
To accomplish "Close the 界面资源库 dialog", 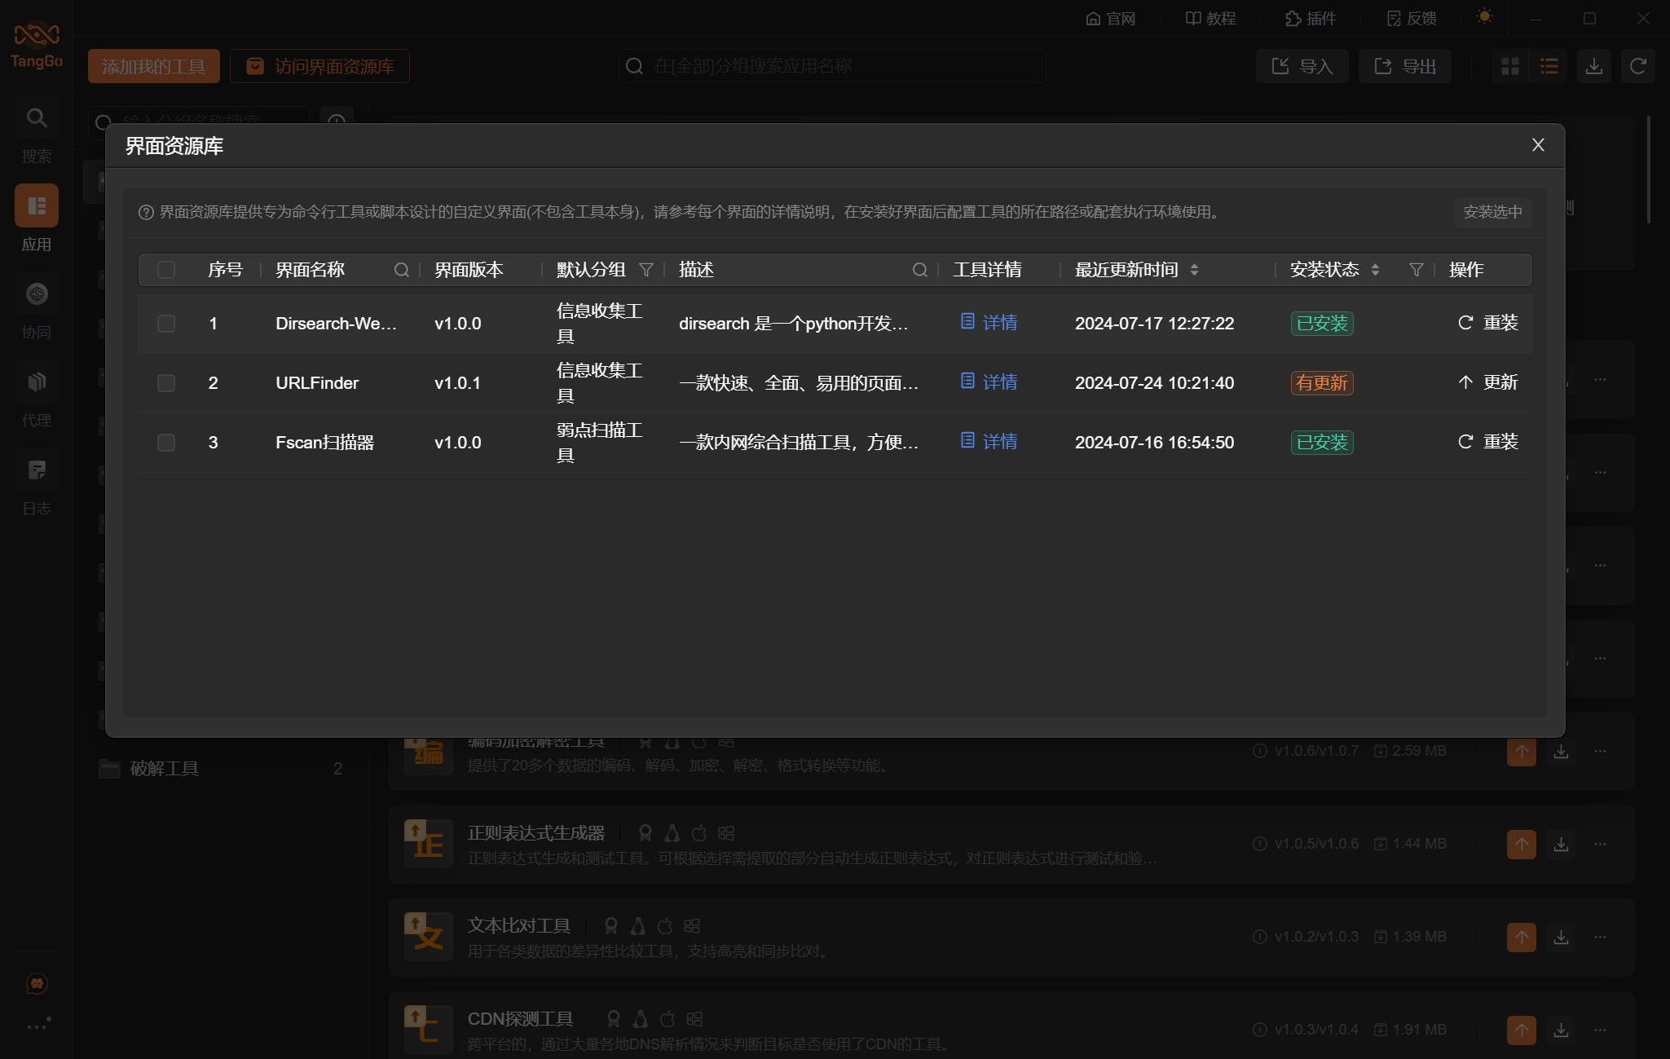I will pos(1537,145).
